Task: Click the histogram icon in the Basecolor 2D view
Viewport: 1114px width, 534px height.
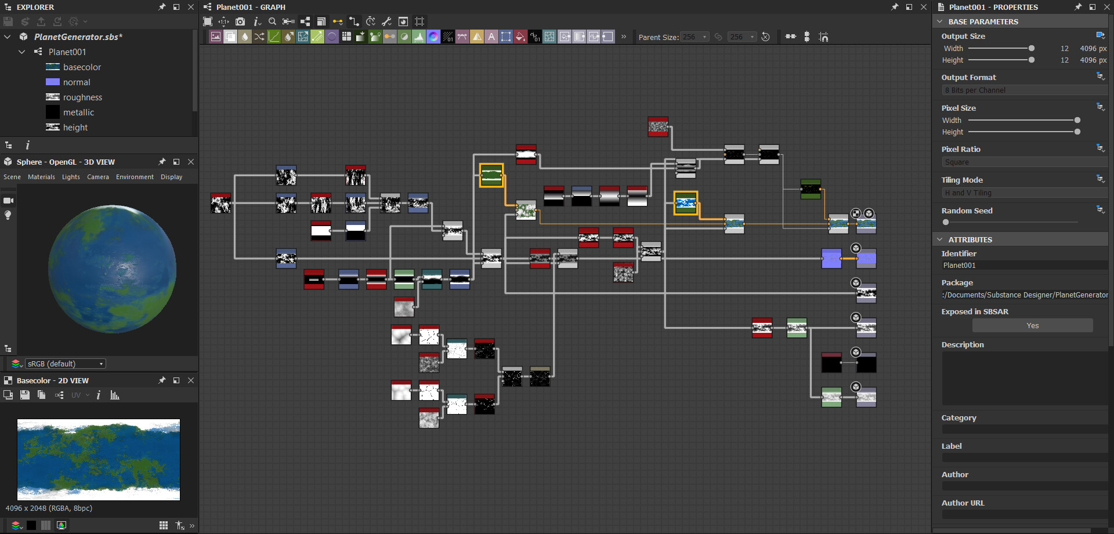Action: pyautogui.click(x=115, y=395)
